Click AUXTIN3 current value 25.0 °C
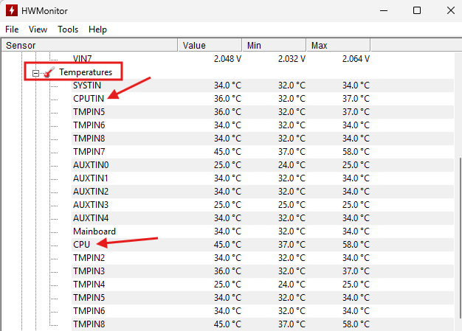This screenshot has height=331, width=462. 227,205
